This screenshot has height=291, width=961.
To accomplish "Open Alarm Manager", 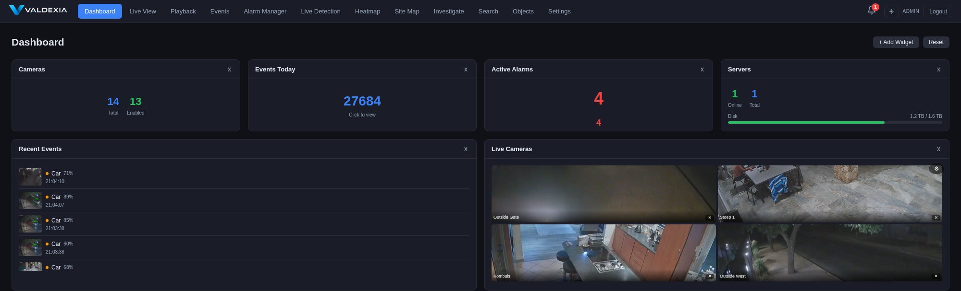I will tap(265, 11).
